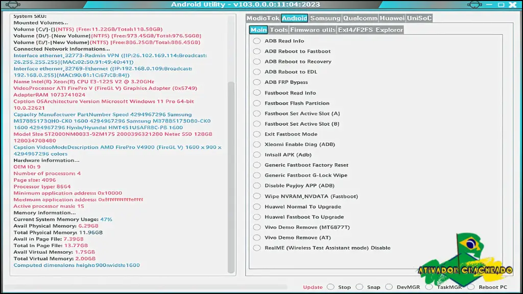Image resolution: width=523 pixels, height=294 pixels.
Task: Select ADB FRP Bypass option
Action: pos(256,82)
